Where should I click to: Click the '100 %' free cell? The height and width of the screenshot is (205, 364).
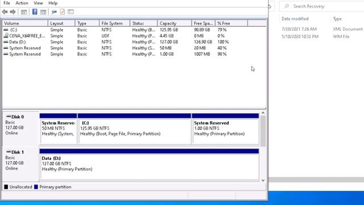pyautogui.click(x=223, y=42)
